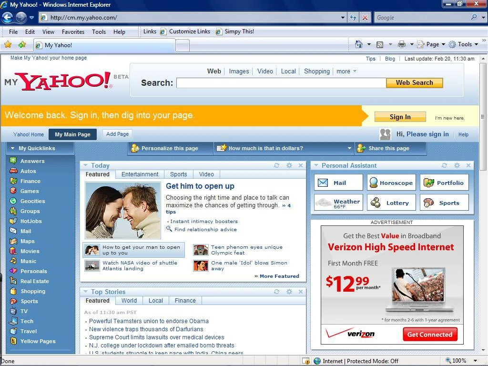Open the Lottery page from Personal Assistant

tap(391, 202)
